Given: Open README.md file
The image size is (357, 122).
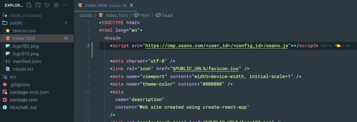Looking at the screenshot, I should point(23,107).
